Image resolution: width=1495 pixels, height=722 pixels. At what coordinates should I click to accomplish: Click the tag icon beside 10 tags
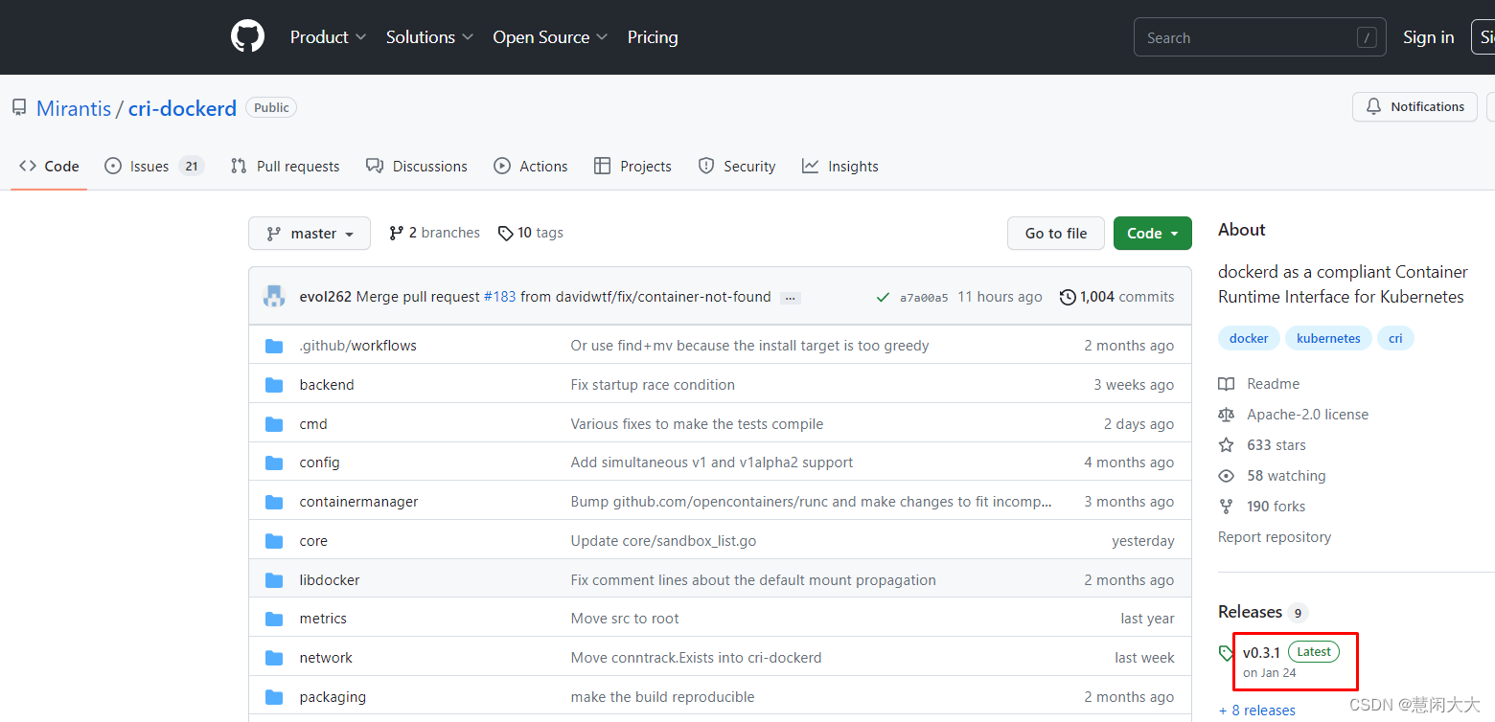point(506,233)
